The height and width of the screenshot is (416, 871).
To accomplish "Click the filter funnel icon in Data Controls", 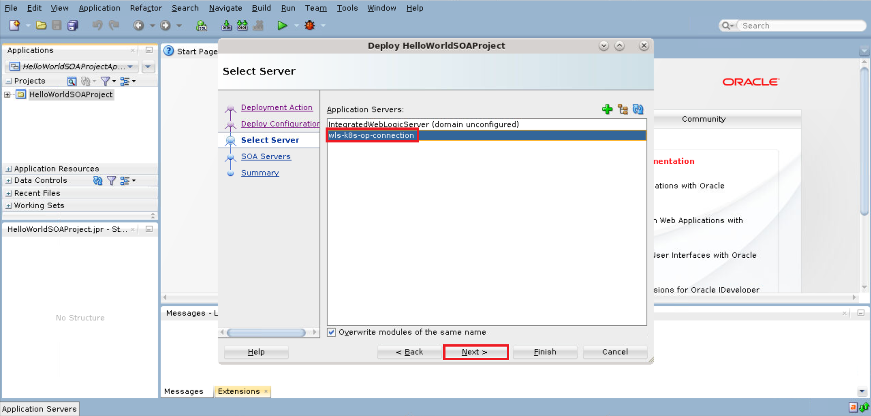I will (x=111, y=181).
